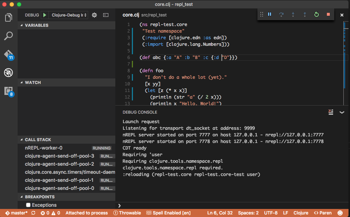Stop debugging with the red square
Screen dimensions: 350x217
click(328, 15)
